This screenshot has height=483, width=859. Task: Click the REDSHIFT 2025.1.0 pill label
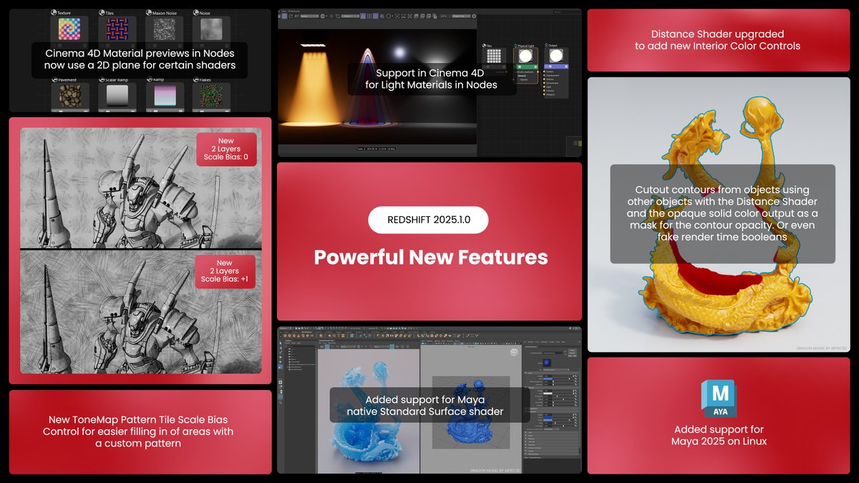pos(428,220)
